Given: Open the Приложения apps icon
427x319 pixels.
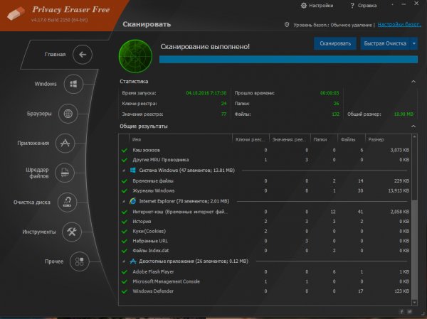Looking at the screenshot, I should tap(65, 143).
